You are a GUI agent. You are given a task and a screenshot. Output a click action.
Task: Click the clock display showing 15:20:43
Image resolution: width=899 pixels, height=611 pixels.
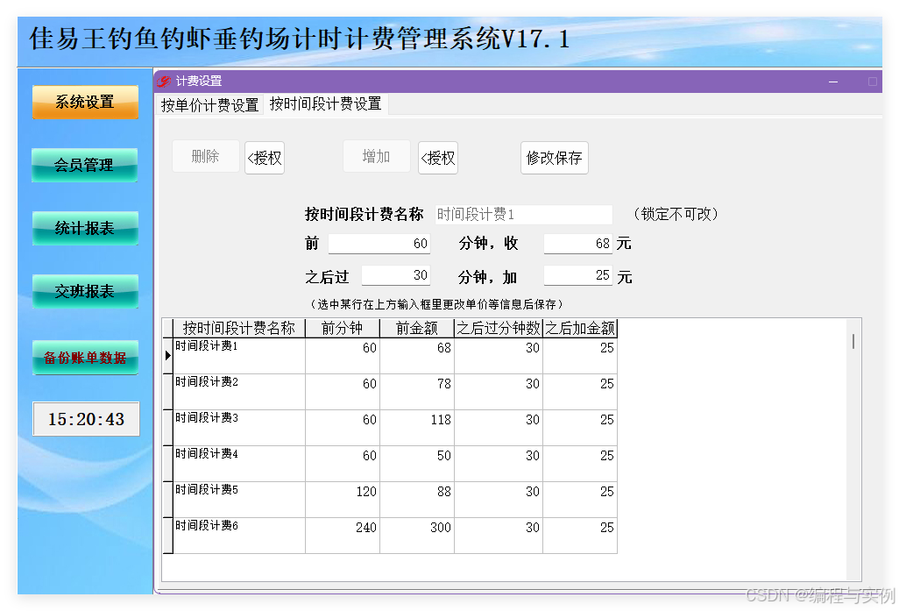[x=86, y=419]
